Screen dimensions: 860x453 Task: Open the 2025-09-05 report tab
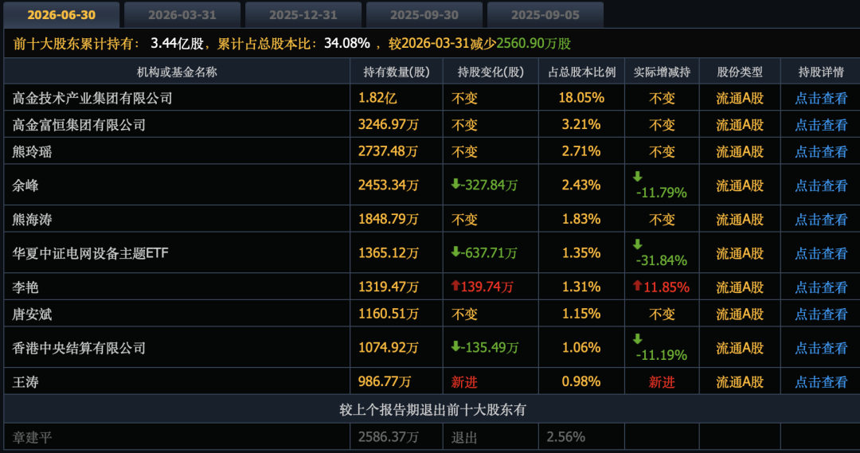545,15
